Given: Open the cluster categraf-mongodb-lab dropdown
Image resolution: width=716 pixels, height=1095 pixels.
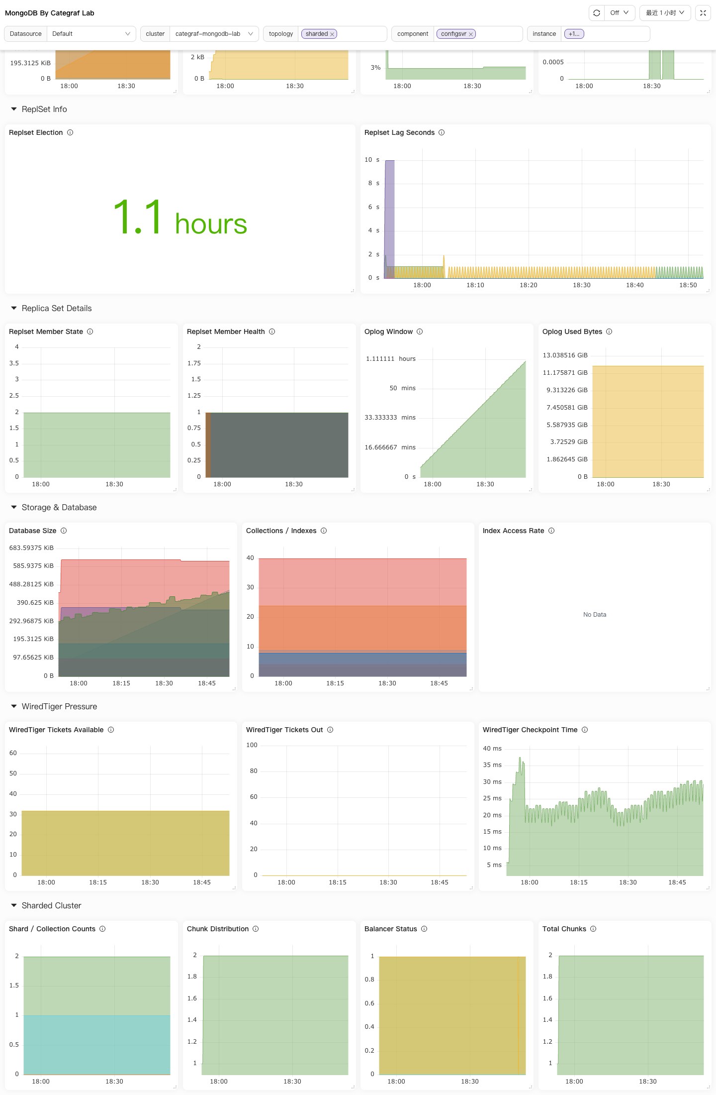Looking at the screenshot, I should [x=214, y=34].
